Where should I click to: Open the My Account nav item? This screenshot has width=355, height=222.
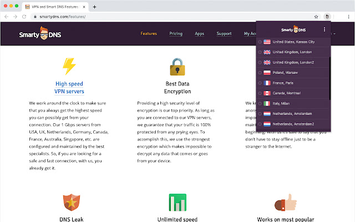coord(250,33)
